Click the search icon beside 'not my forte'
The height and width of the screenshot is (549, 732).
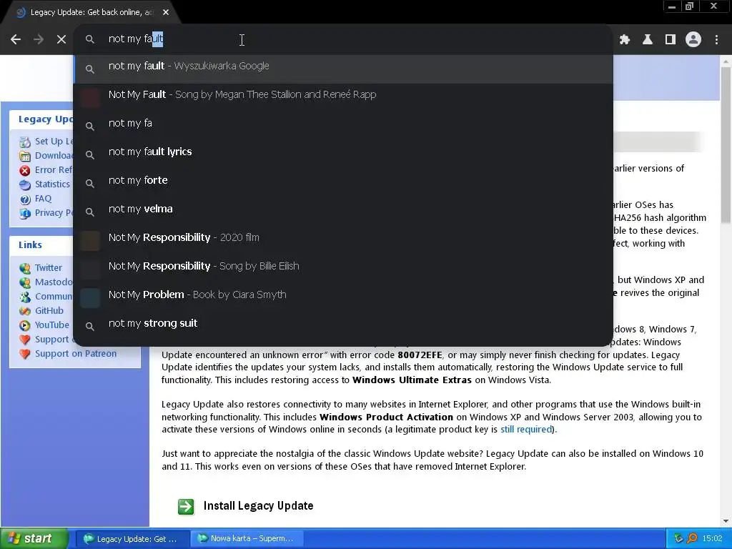click(89, 184)
